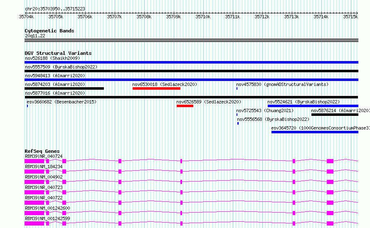Click the nsv526188 (Shaikh2009) variant label
Viewport: 370px width, 228px height.
[x=52, y=58]
